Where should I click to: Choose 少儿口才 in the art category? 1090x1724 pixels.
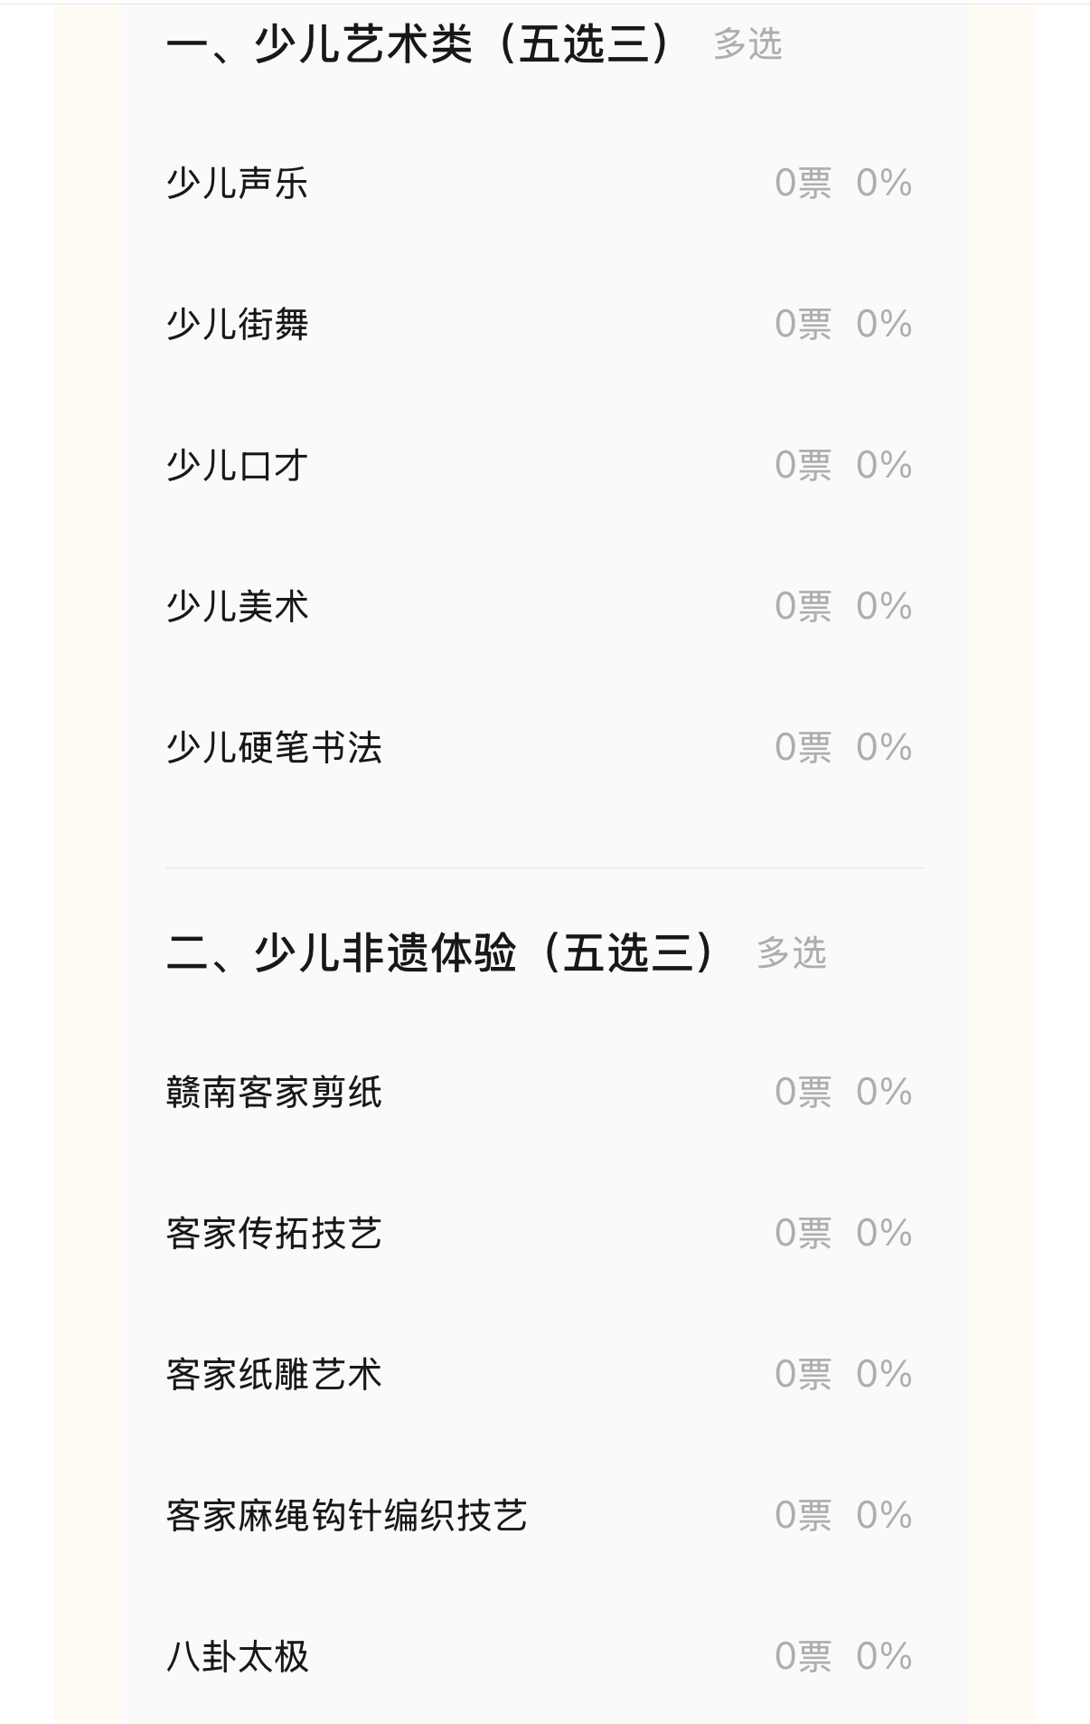click(545, 466)
